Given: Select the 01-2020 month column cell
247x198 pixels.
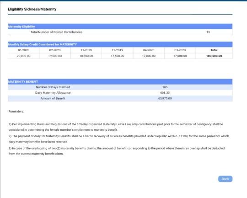Looking at the screenshot, I should pos(24,50).
